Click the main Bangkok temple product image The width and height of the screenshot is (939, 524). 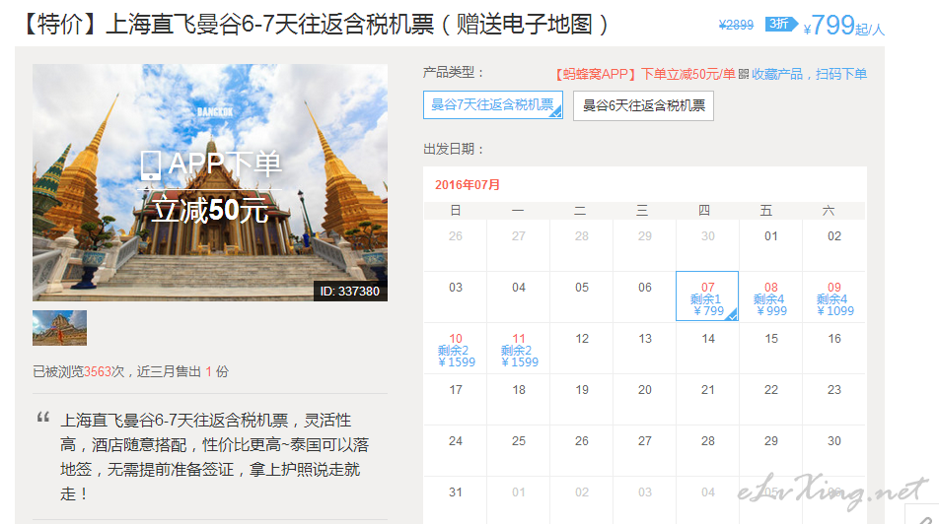pyautogui.click(x=210, y=182)
